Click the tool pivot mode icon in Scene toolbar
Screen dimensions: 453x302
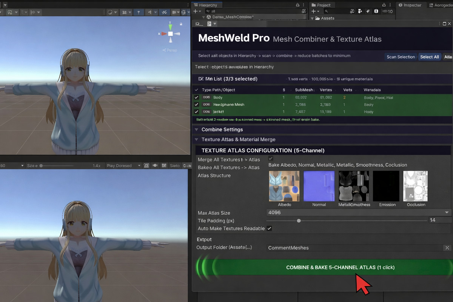(10, 12)
